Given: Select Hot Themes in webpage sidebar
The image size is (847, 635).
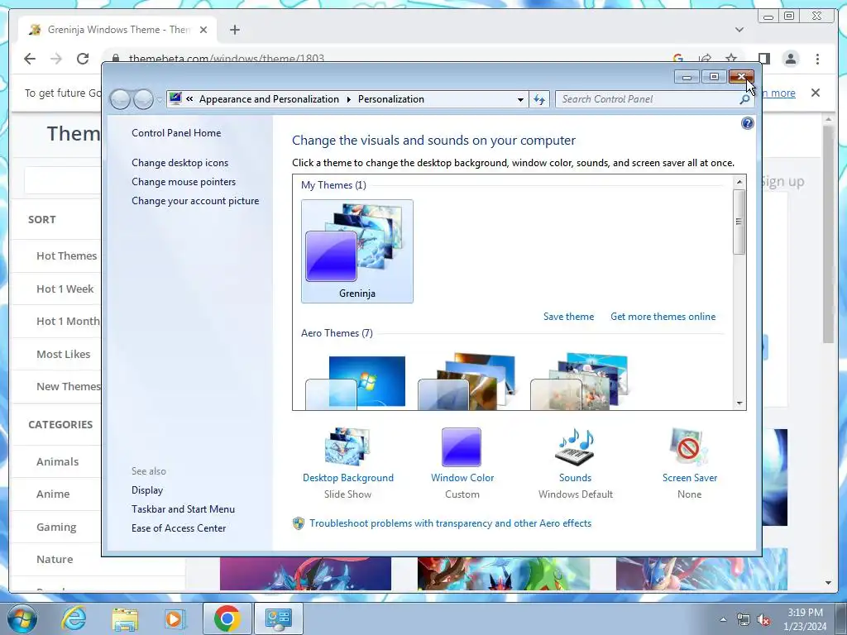Looking at the screenshot, I should click(x=66, y=256).
